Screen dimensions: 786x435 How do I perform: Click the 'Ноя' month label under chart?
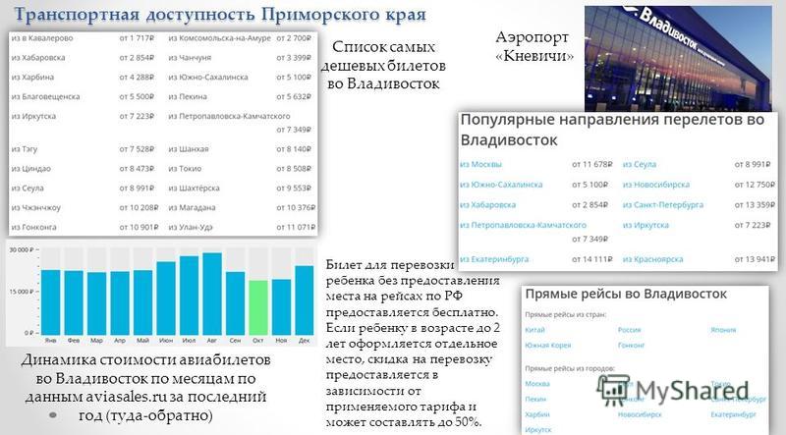(x=281, y=341)
